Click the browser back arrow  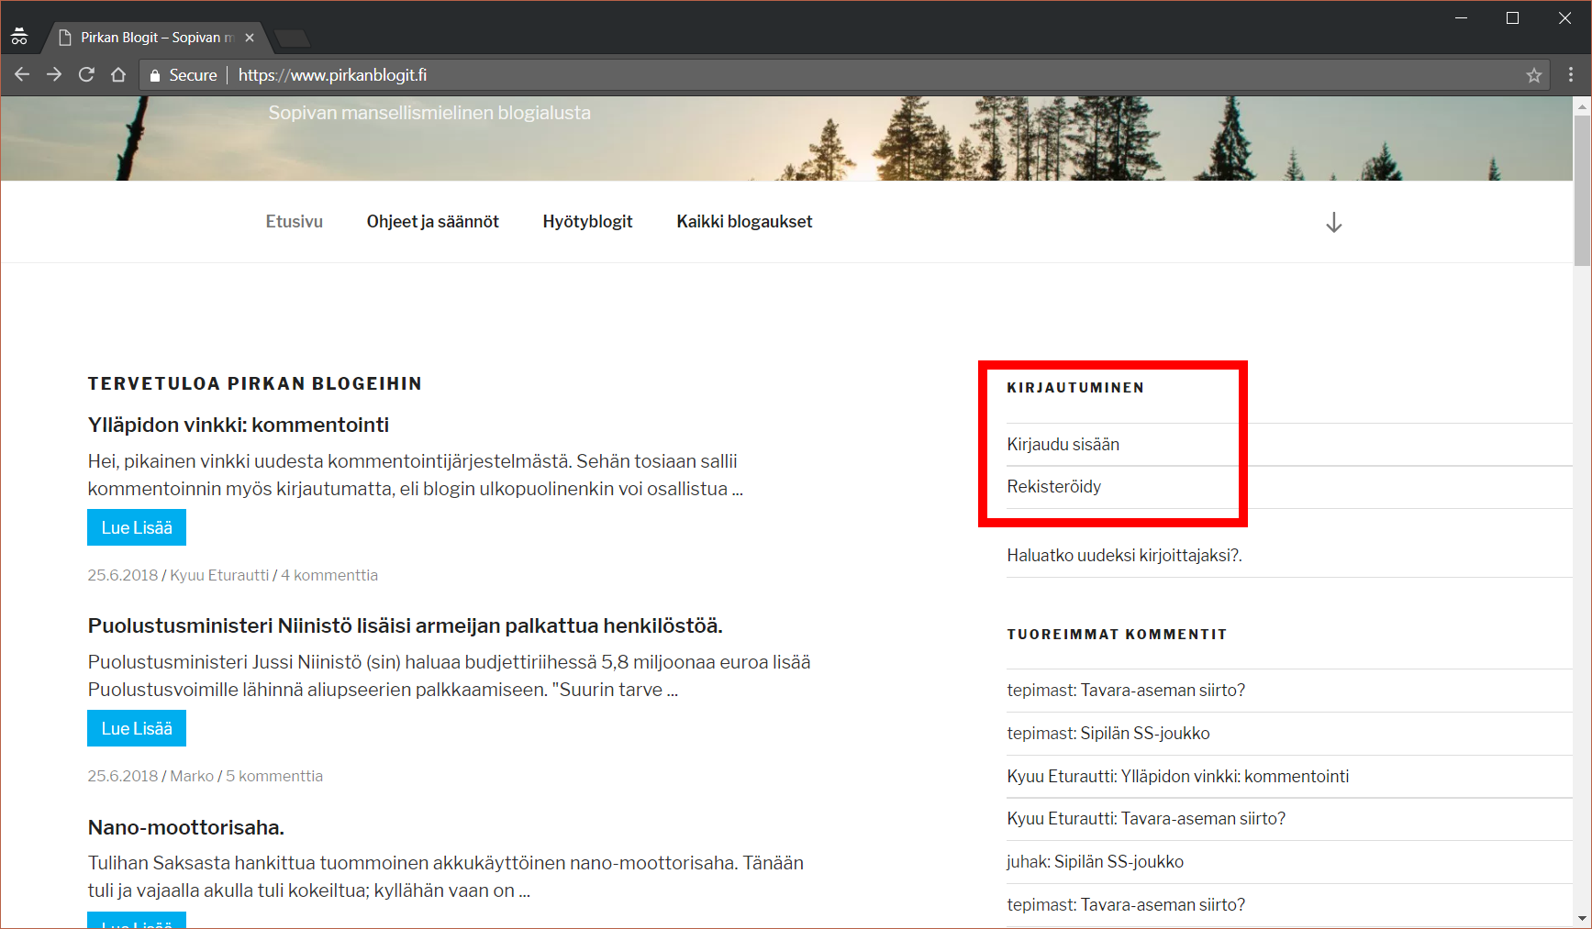click(22, 75)
